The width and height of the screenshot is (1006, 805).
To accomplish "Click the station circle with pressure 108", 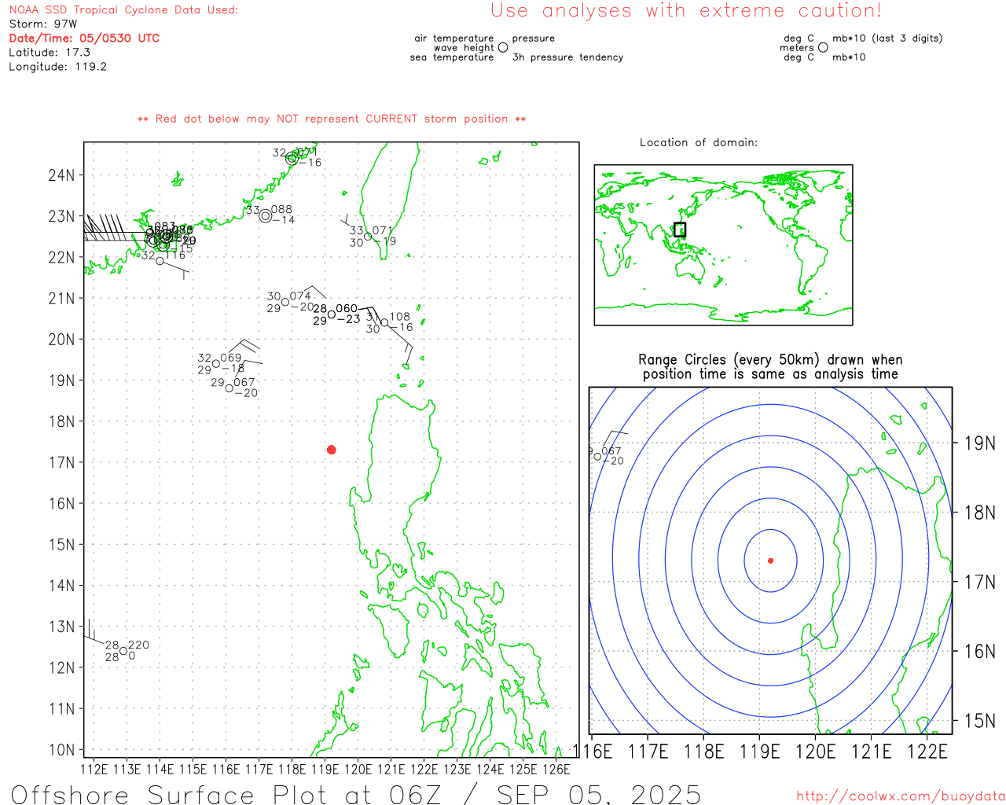I will coord(384,323).
